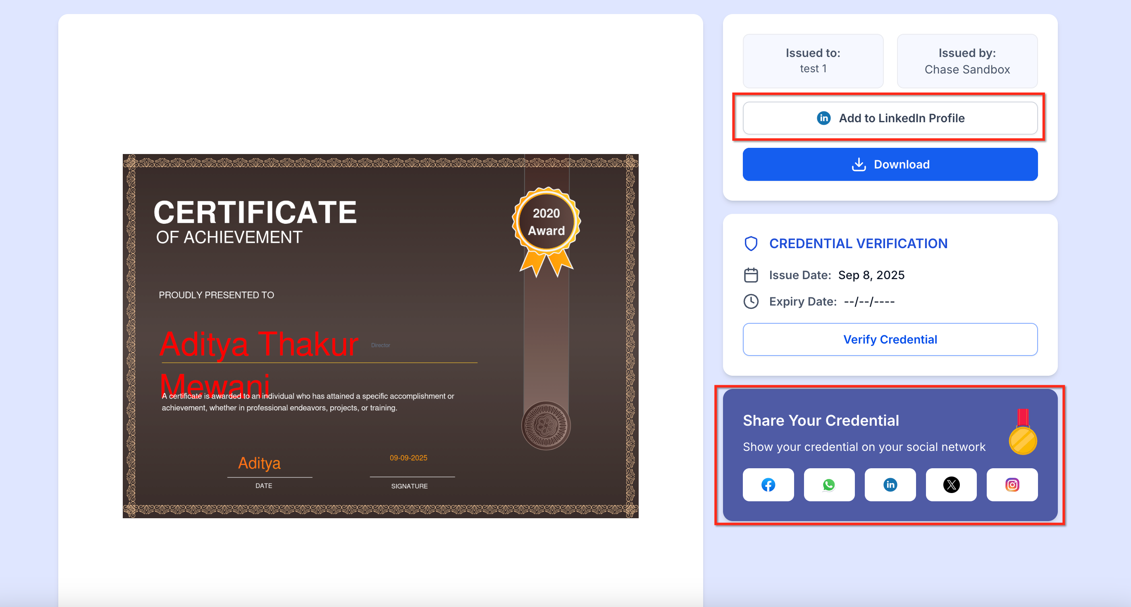The width and height of the screenshot is (1131, 607).
Task: Click the Sep 8, 2025 issue date text
Action: [871, 275]
